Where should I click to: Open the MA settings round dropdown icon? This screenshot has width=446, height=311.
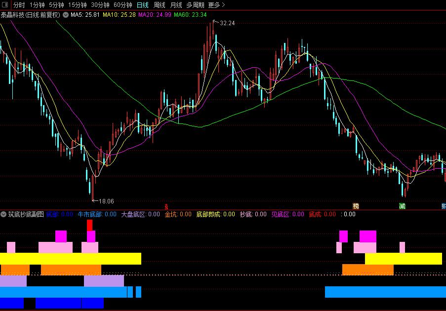(x=66, y=15)
